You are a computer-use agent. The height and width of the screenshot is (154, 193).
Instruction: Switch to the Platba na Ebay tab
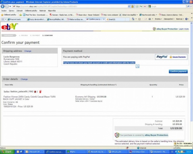point(76,19)
